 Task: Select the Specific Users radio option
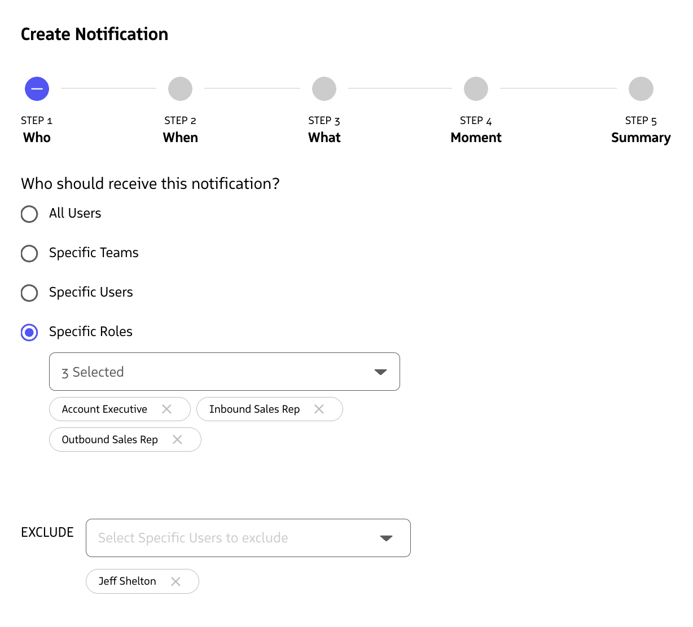(29, 293)
